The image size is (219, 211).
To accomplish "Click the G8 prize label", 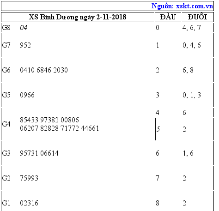I will click(6, 28).
